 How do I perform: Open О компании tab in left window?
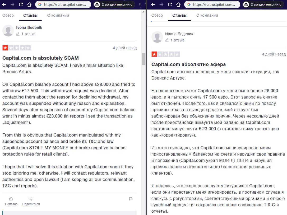click(58, 15)
